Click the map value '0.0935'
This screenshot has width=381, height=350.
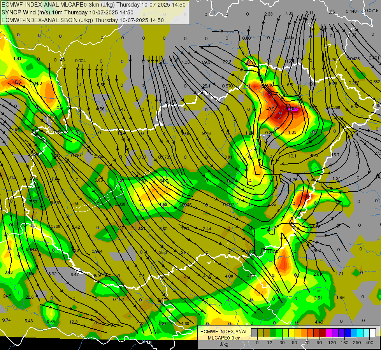pos(185,205)
